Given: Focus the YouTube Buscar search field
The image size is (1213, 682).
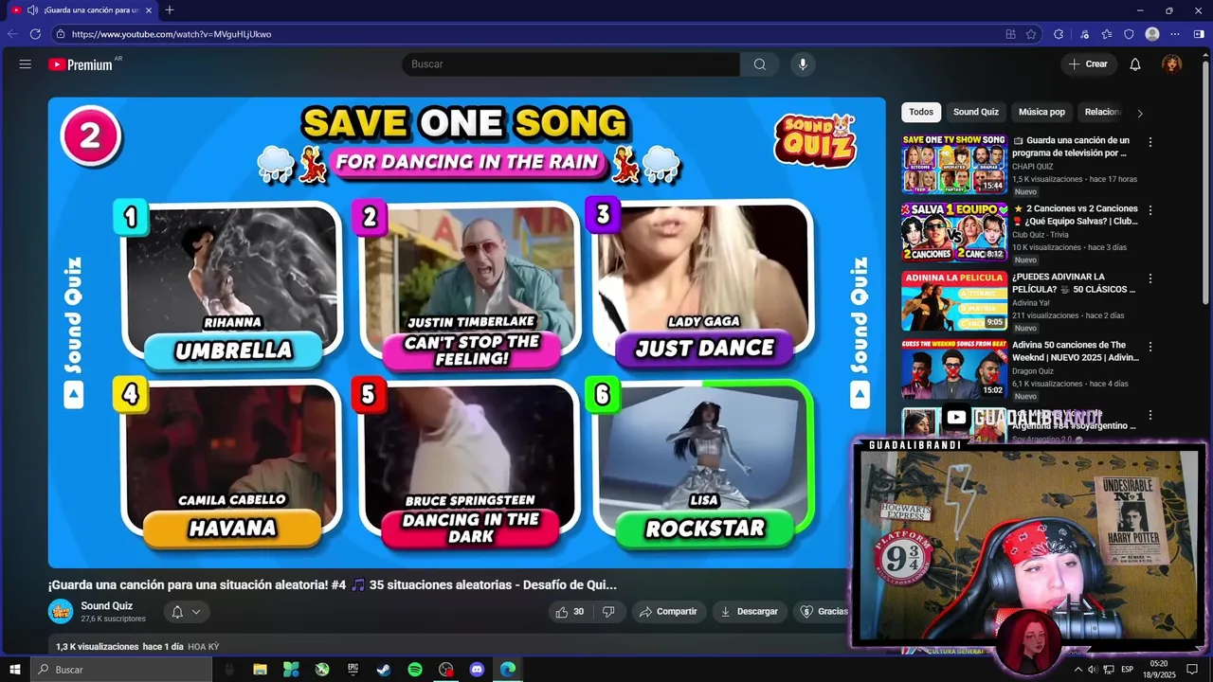Looking at the screenshot, I should (570, 64).
